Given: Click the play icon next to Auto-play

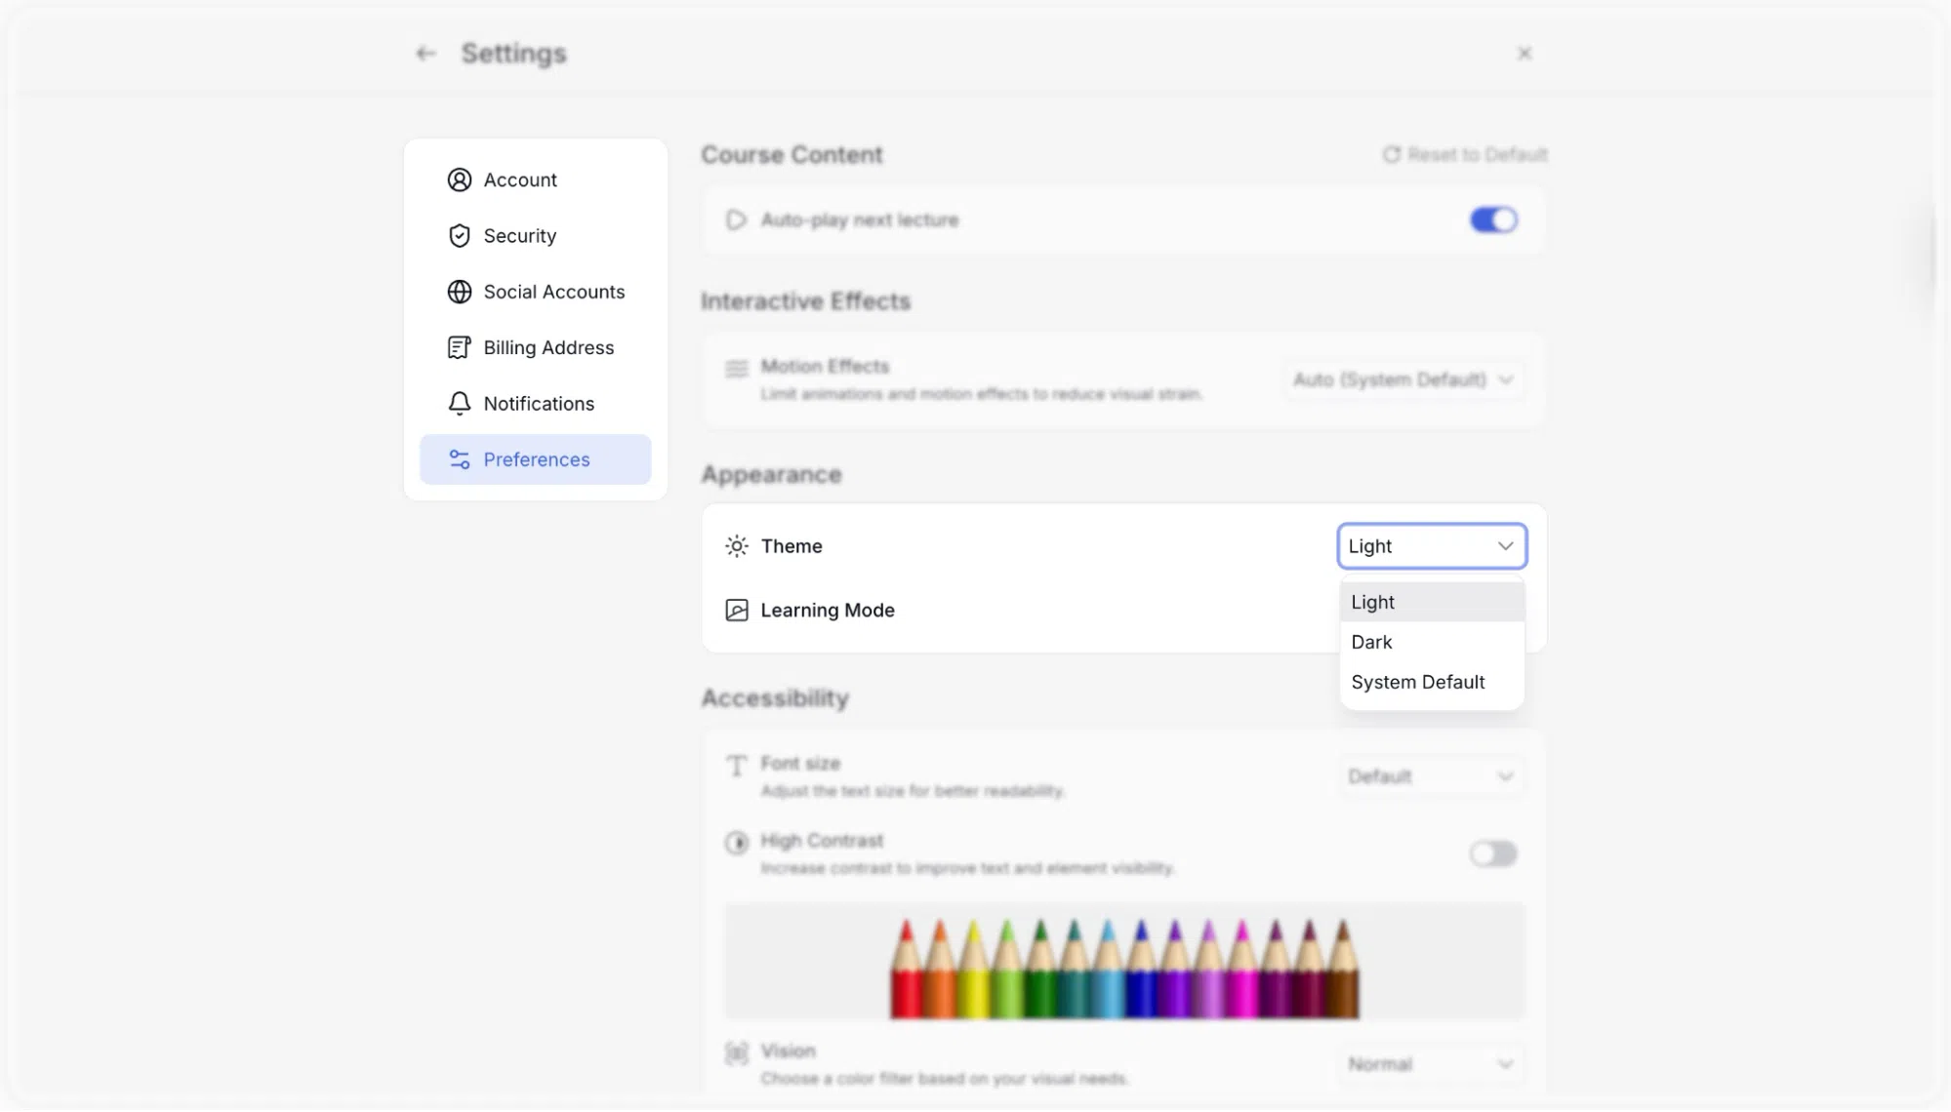Looking at the screenshot, I should tap(736, 220).
